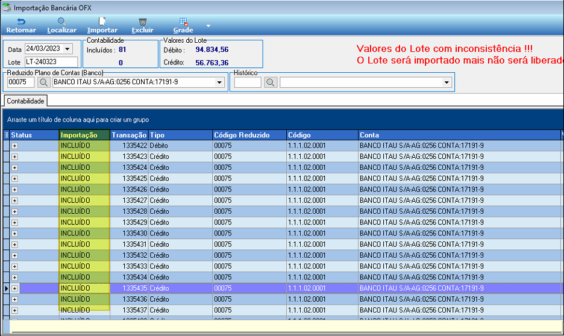Open the BANCO ITAU account dropdown
Image resolution: width=564 pixels, height=336 pixels.
pos(219,82)
